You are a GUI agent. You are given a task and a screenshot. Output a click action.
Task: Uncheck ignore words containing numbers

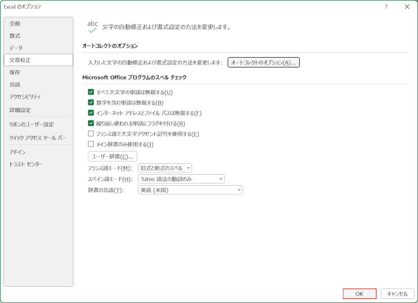91,102
